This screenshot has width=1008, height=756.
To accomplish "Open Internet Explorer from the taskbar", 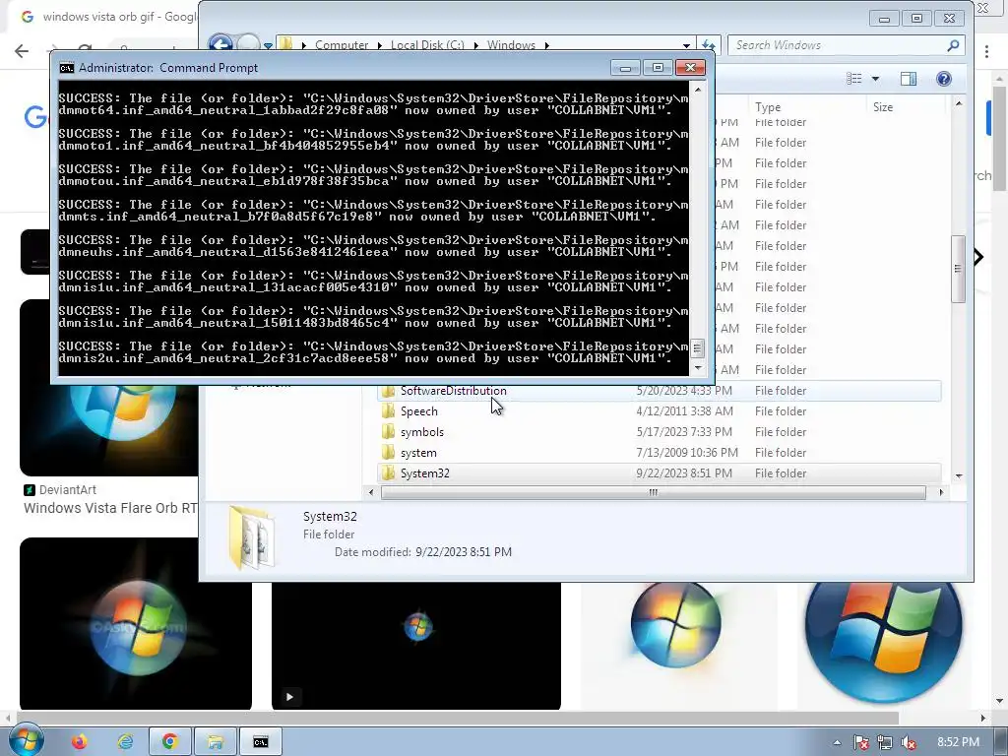I will tap(125, 742).
